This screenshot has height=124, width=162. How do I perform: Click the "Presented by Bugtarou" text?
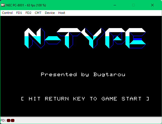(83, 74)
